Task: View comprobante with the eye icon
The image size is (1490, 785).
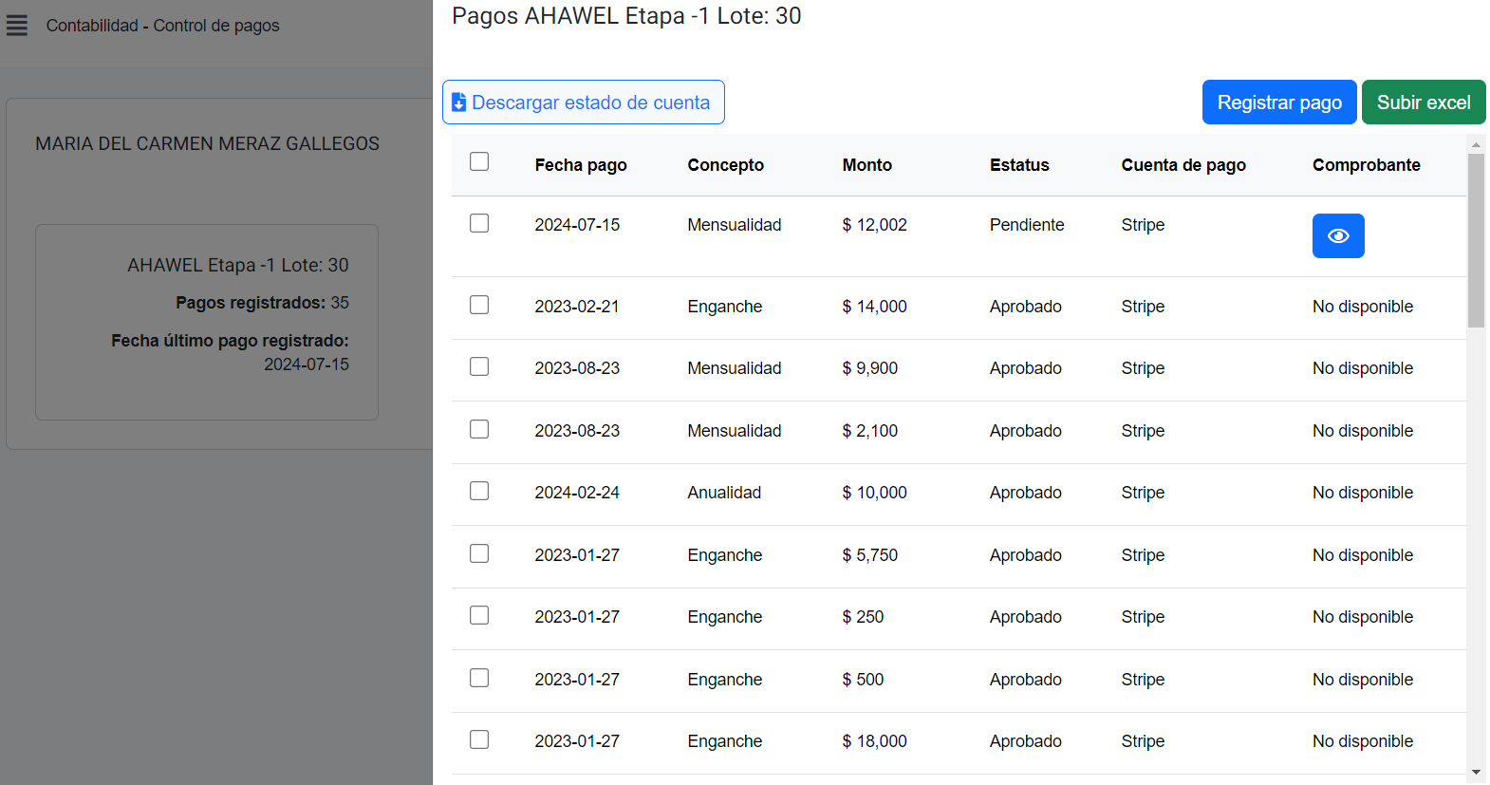Action: 1337,236
